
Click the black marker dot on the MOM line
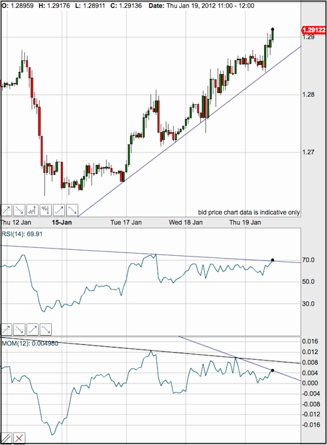273,370
